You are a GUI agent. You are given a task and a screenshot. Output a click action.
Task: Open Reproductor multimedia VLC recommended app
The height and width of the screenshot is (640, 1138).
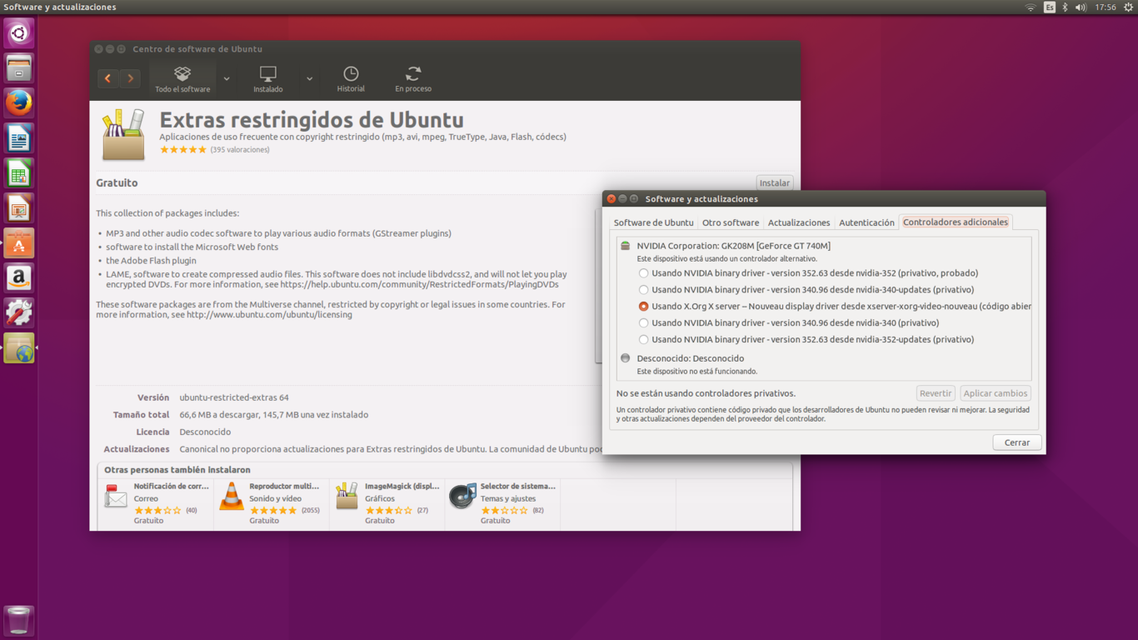tap(272, 503)
